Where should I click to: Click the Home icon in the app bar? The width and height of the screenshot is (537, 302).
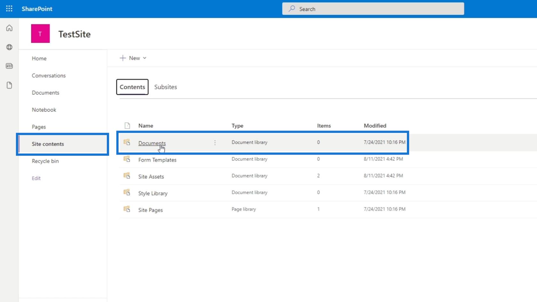(9, 28)
